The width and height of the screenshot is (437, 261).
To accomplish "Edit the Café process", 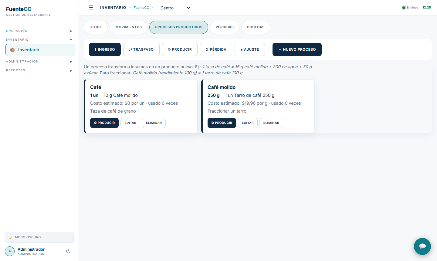I will point(130,123).
